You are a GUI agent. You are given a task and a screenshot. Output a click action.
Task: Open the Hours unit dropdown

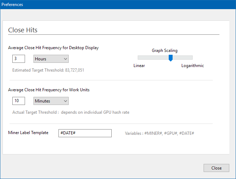51,59
